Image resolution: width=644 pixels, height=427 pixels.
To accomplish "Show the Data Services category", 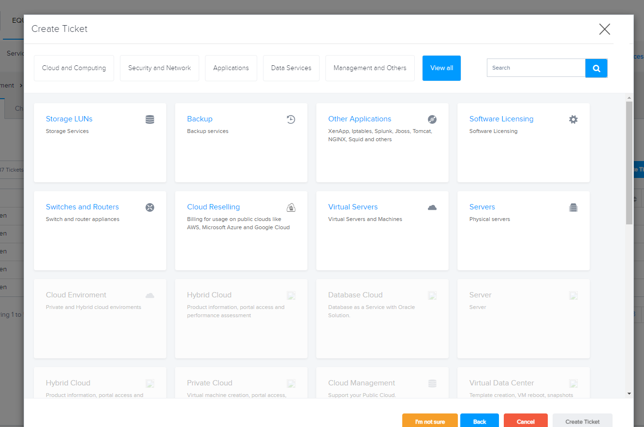I will pyautogui.click(x=291, y=68).
